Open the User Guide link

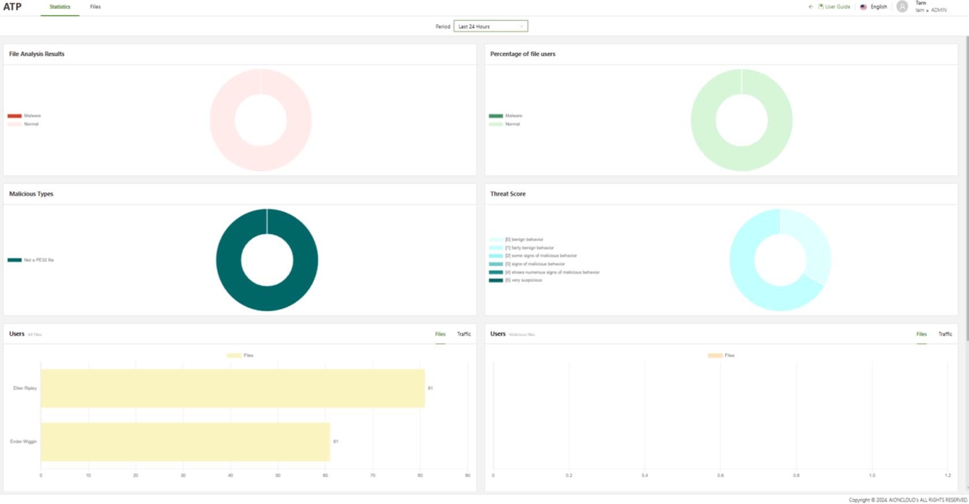(x=837, y=7)
